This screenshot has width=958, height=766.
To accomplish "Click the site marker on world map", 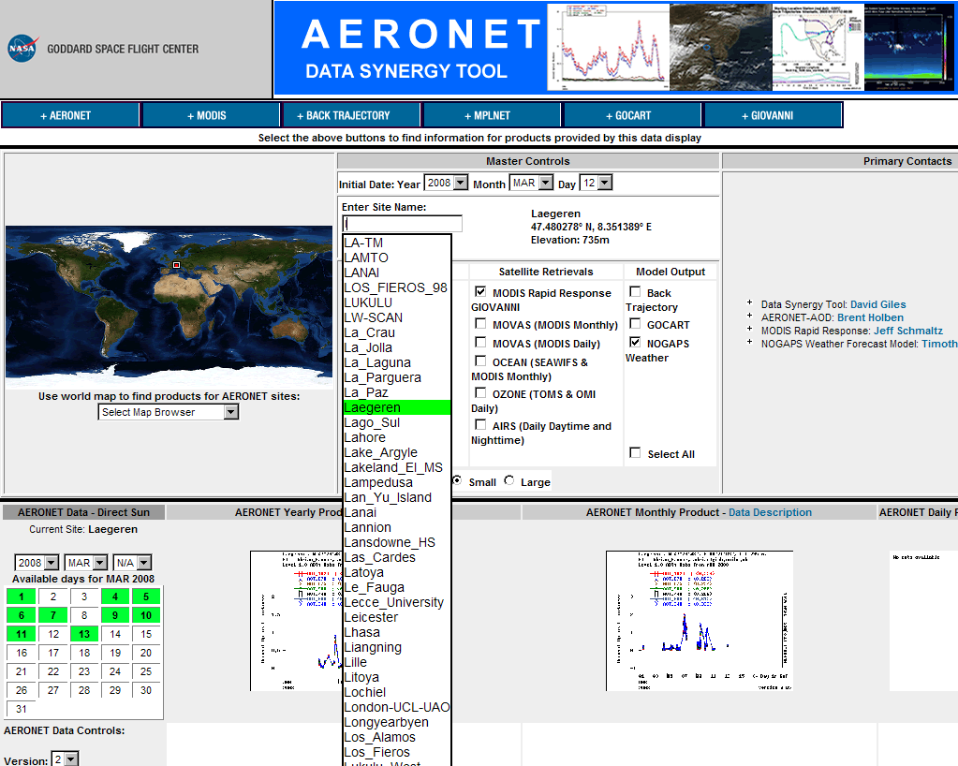I will tap(176, 265).
